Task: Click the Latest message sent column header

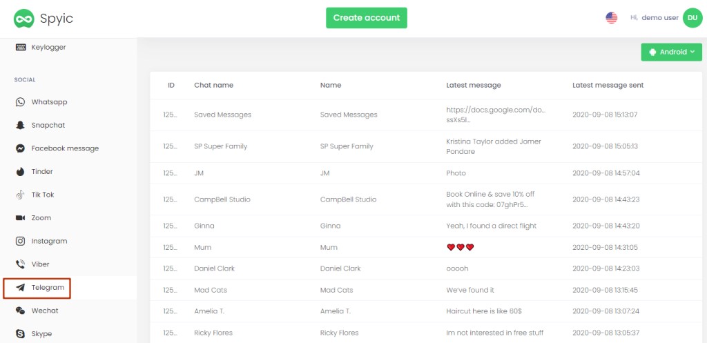Action: coord(608,85)
